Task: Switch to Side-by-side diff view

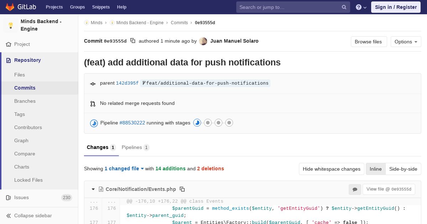Action: 403,169
